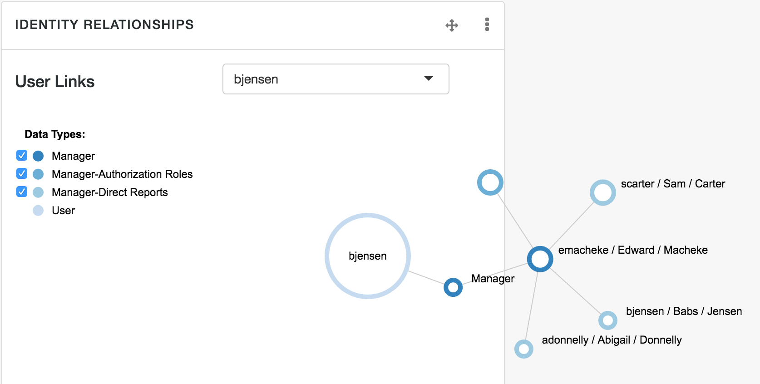Disable the Manager-Direct Reports checkbox
The height and width of the screenshot is (384, 760).
click(x=22, y=192)
